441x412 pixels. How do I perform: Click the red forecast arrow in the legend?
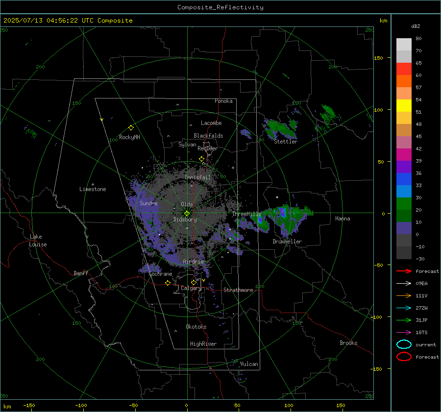click(x=404, y=271)
